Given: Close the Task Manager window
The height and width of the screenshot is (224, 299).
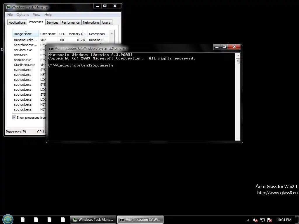Looking at the screenshot, I should coord(115,6).
